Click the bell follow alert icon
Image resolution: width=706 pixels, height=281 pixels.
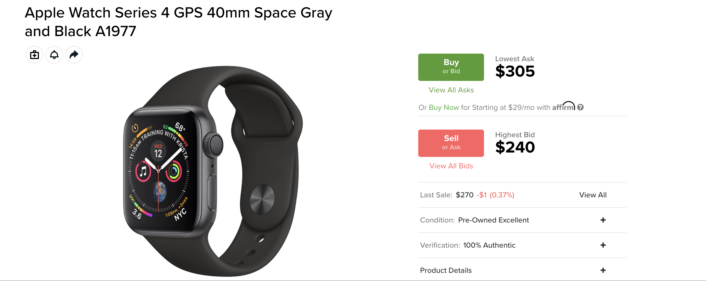tap(54, 55)
